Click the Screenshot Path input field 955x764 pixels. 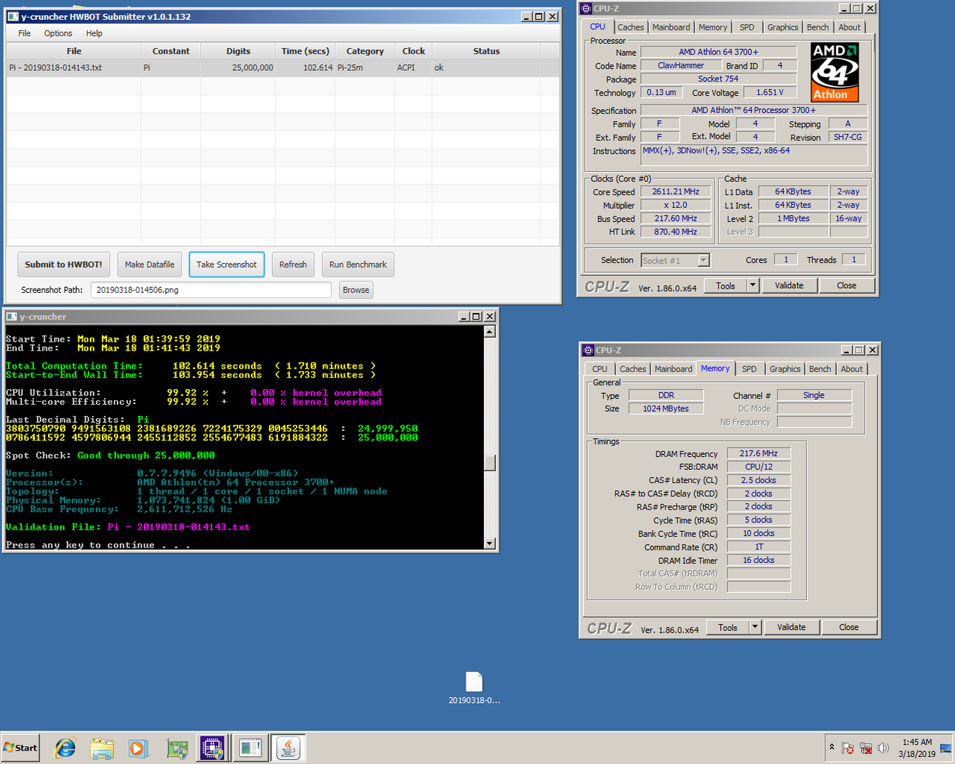point(211,290)
